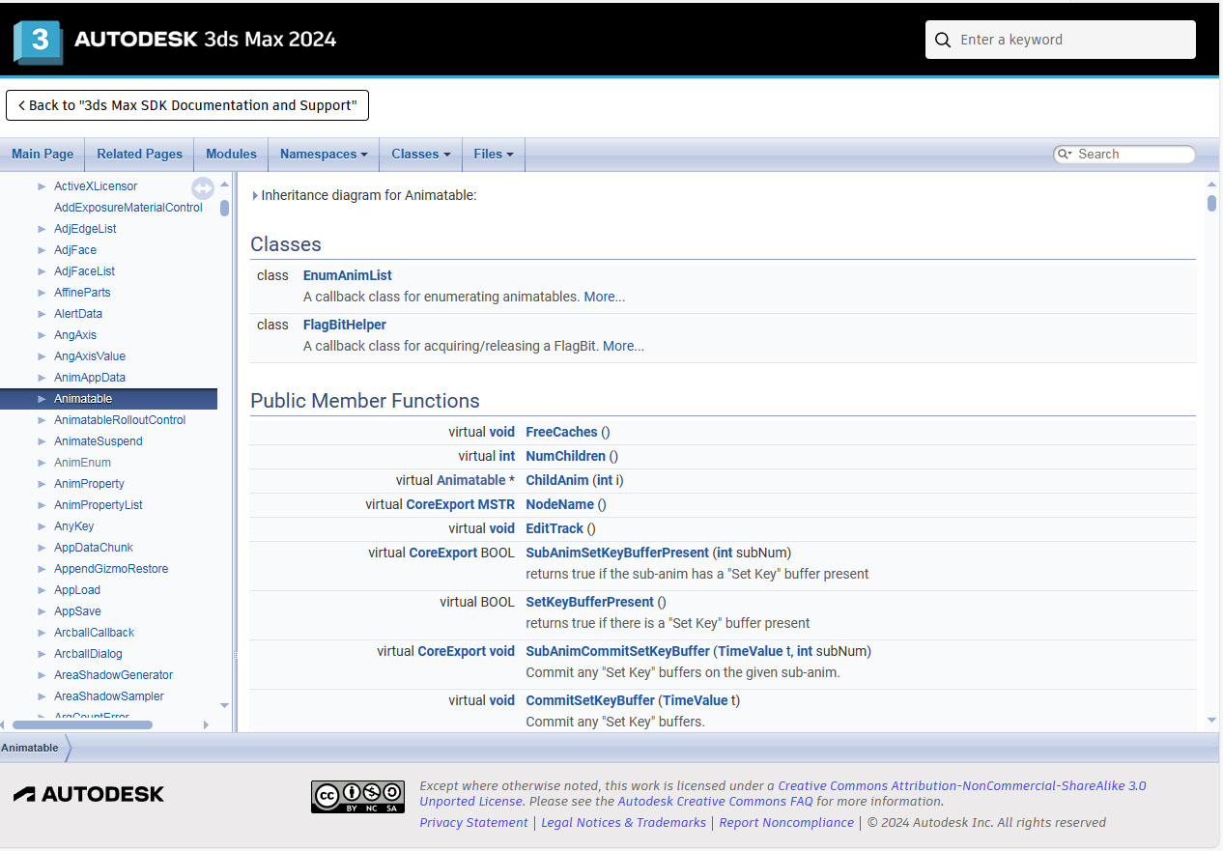Open the Classes dropdown menu
Screen dimensions: 1223x851
pos(420,154)
